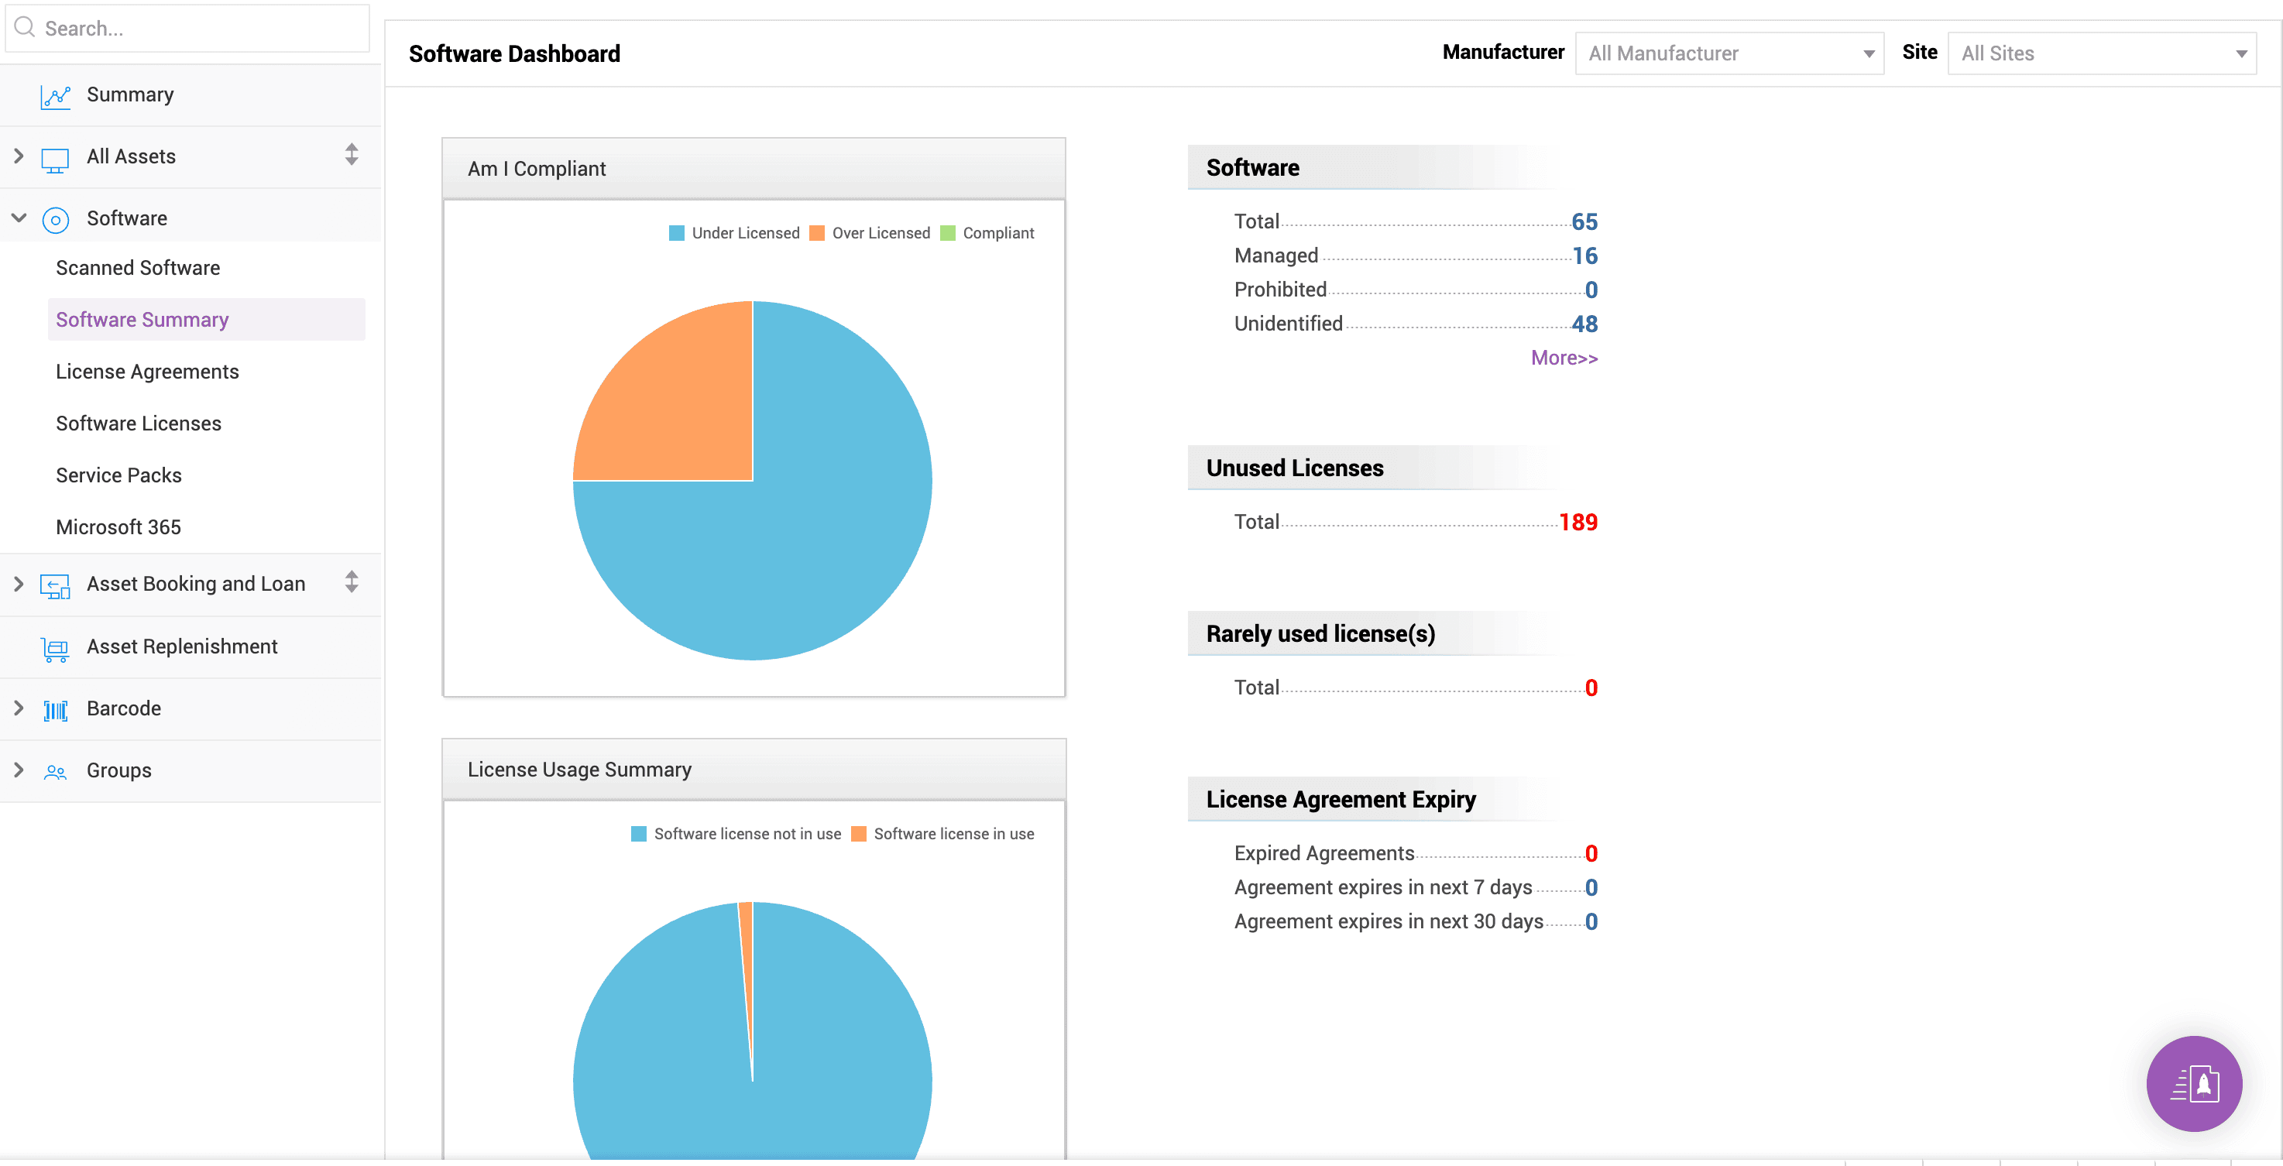
Task: Click the Groups people icon
Action: [55, 772]
